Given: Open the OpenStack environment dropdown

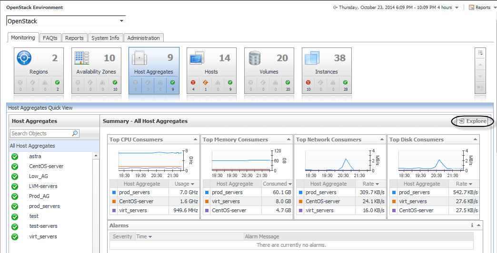Looking at the screenshot, I should coord(122,21).
